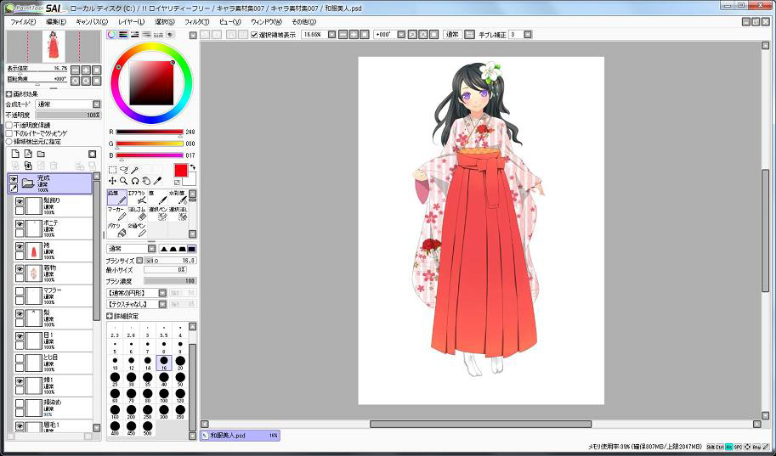Select the Pencil (鉛筆) brush tool
Screen dimensions: 776x456
point(116,197)
